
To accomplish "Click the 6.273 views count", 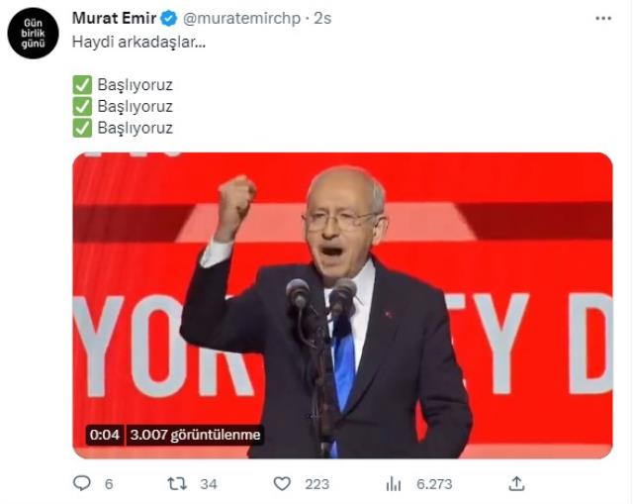I will pyautogui.click(x=434, y=484).
